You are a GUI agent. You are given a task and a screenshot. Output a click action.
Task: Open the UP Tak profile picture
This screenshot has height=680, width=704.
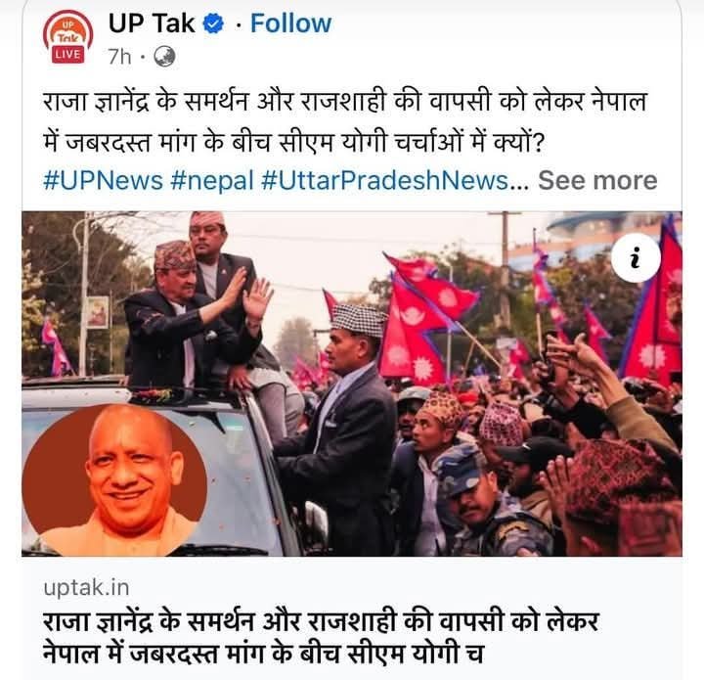(67, 37)
